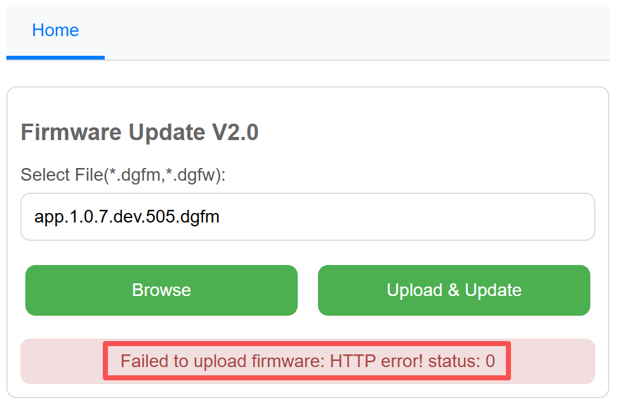
Task: Click the word "Update" on the green button
Action: click(493, 290)
